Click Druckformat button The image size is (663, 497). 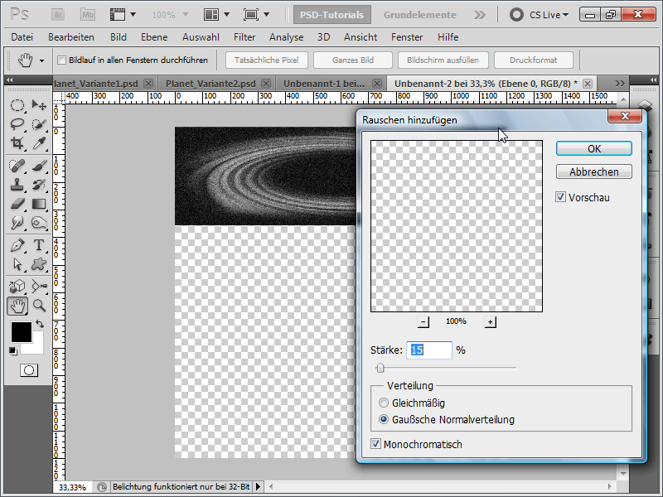tap(533, 60)
